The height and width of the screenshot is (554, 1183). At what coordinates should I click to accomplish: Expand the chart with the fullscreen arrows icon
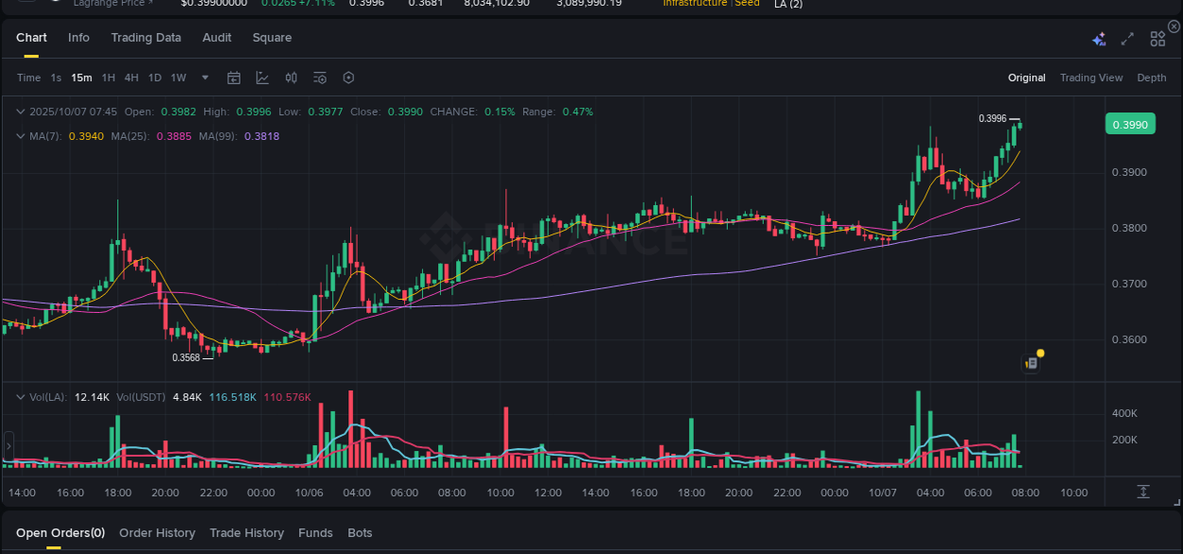[1126, 39]
